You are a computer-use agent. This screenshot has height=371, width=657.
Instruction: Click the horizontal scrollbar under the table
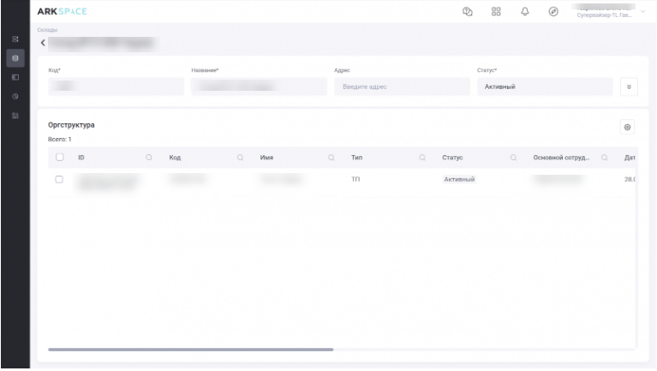[x=190, y=350]
